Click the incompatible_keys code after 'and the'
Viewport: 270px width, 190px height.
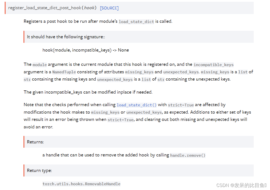coord(213,65)
